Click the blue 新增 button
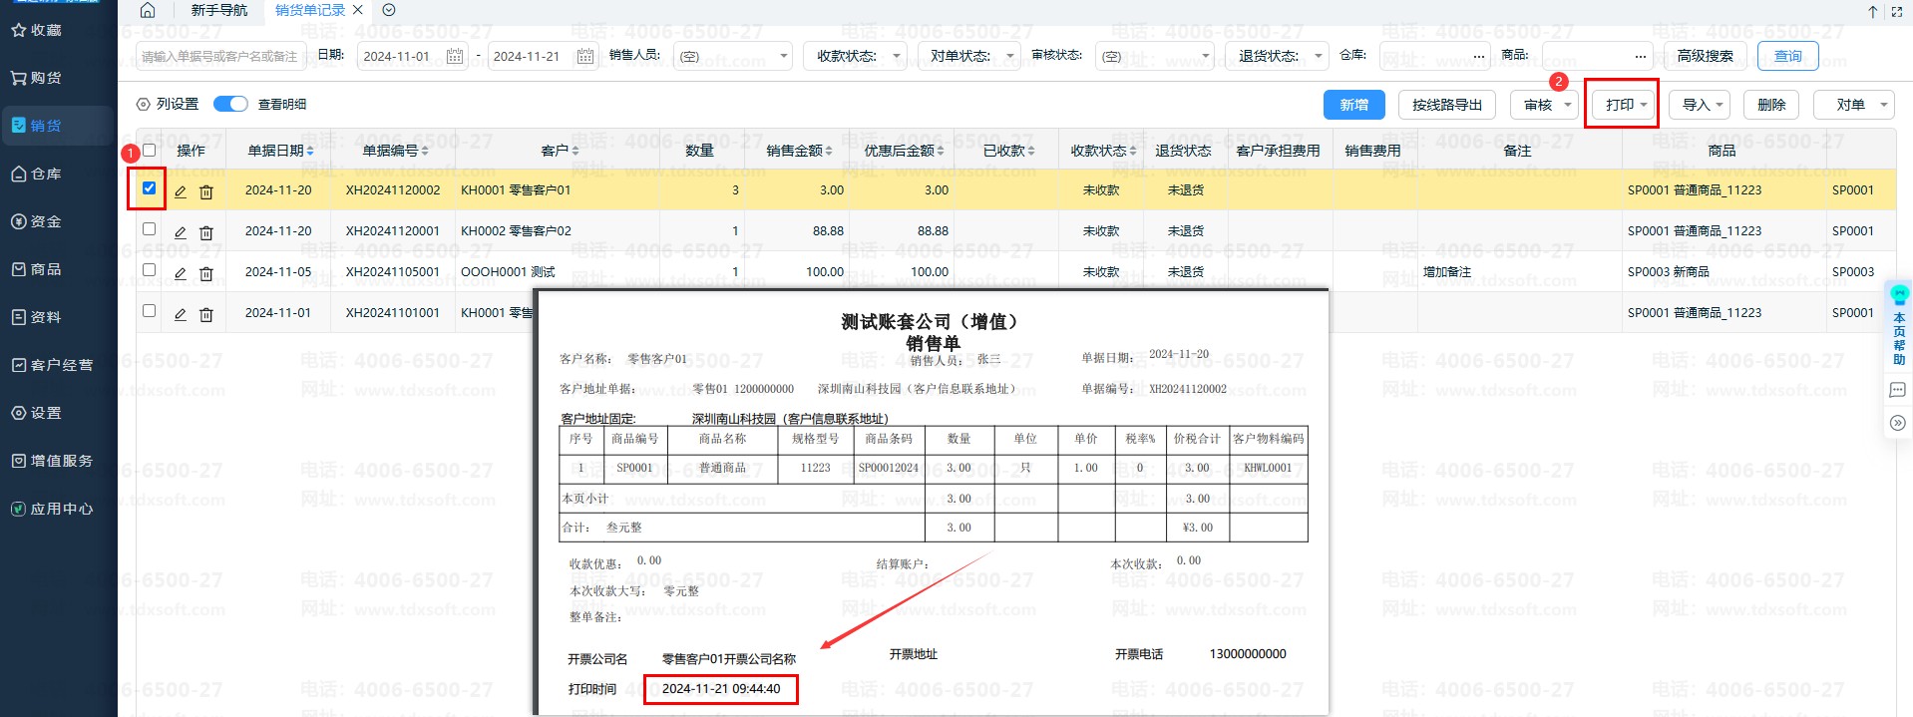Viewport: 1913px width, 717px height. point(1353,105)
